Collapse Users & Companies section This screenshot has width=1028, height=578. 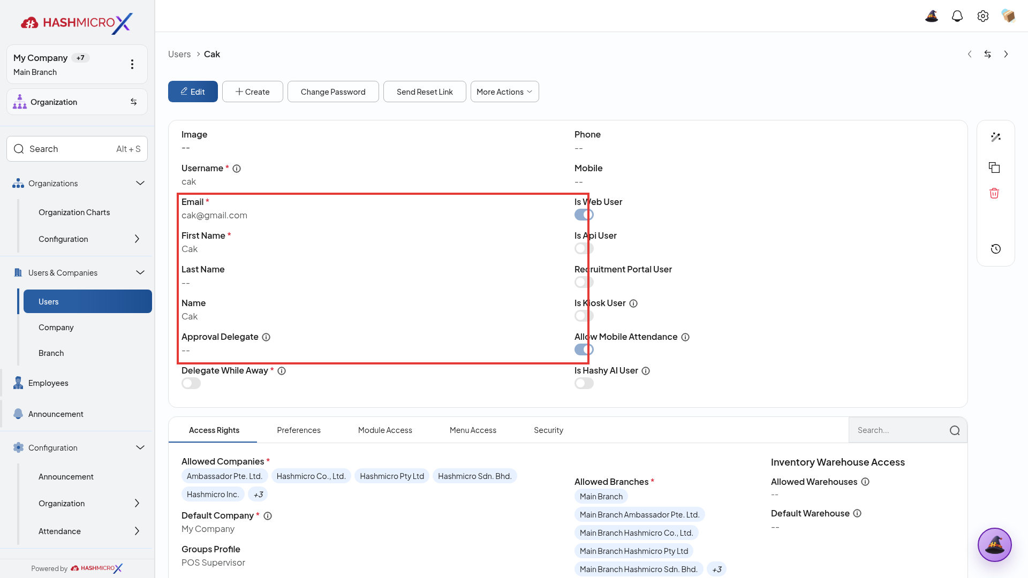(x=140, y=272)
